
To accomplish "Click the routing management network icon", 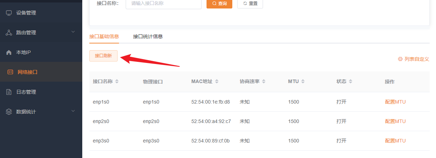I will [x=9, y=33].
